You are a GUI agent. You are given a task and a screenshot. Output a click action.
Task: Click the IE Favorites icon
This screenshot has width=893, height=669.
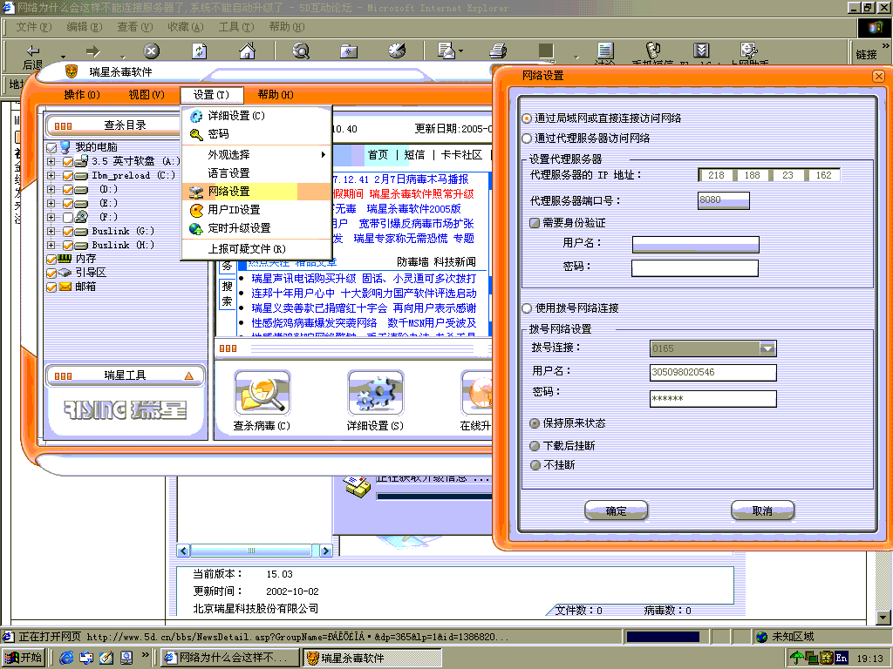(349, 51)
